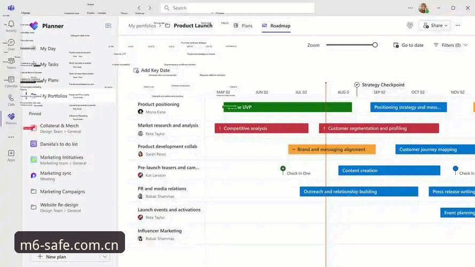The image size is (475, 267).
Task: Click Add Key Date button
Action: [x=152, y=70]
